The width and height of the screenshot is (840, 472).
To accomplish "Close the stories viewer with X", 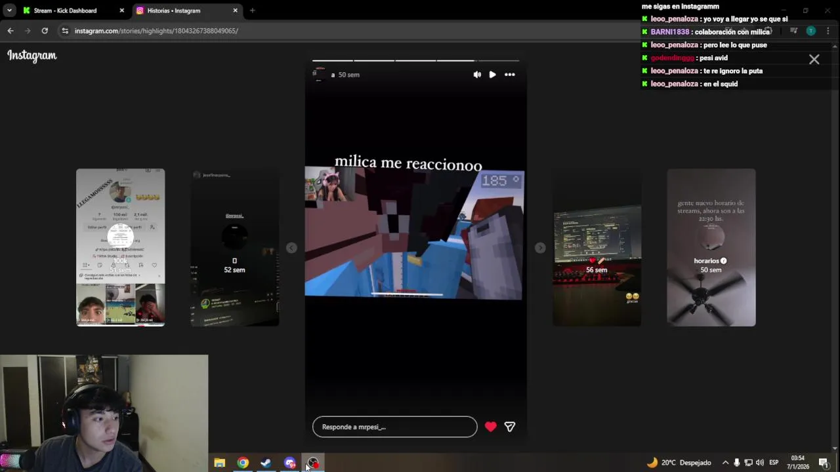I will (x=814, y=60).
